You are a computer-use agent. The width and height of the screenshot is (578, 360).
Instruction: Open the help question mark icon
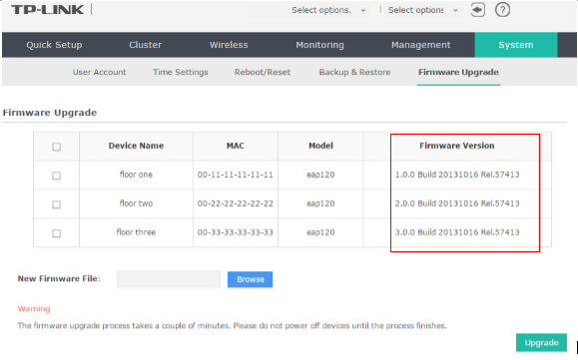502,10
